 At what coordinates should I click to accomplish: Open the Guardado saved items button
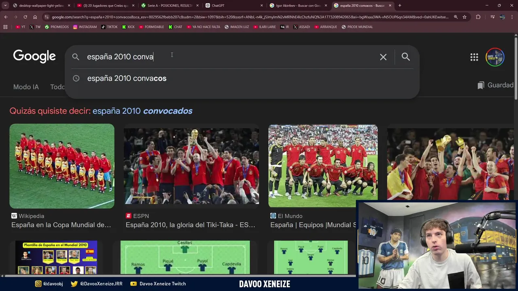click(495, 85)
